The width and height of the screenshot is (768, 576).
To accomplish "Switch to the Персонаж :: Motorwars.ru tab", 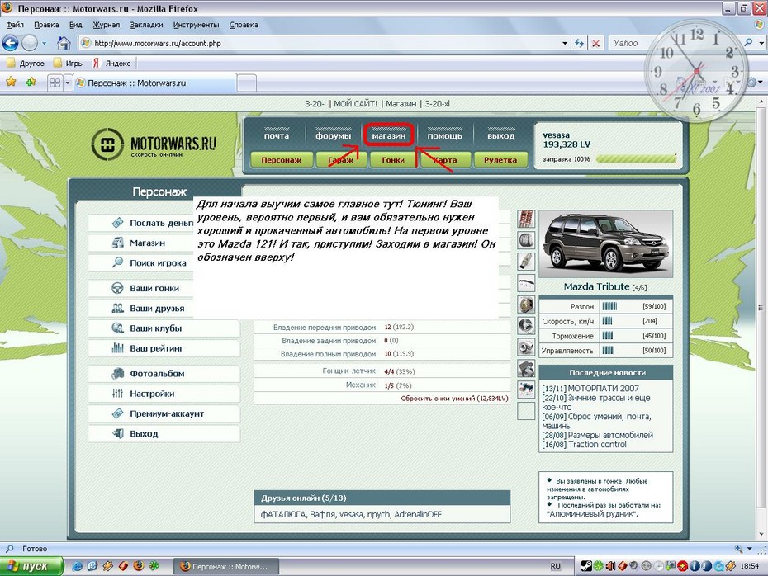I will (154, 83).
